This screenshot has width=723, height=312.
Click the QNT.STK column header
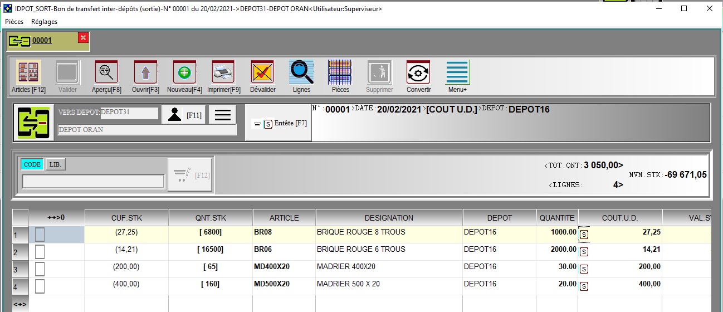[211, 218]
